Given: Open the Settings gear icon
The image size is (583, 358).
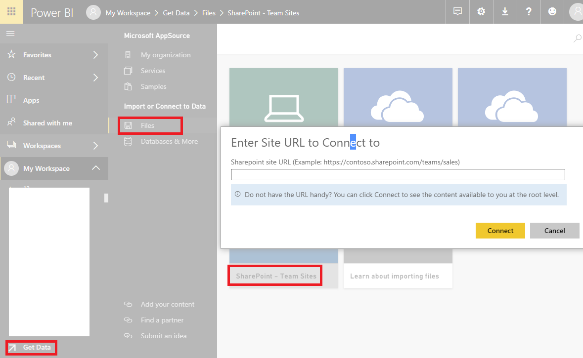Looking at the screenshot, I should 481,11.
